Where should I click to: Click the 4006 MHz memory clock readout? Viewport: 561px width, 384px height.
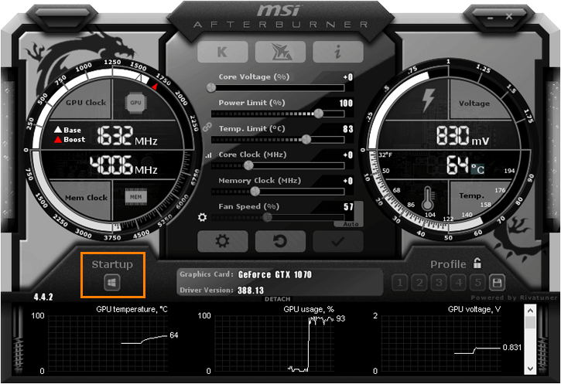124,165
